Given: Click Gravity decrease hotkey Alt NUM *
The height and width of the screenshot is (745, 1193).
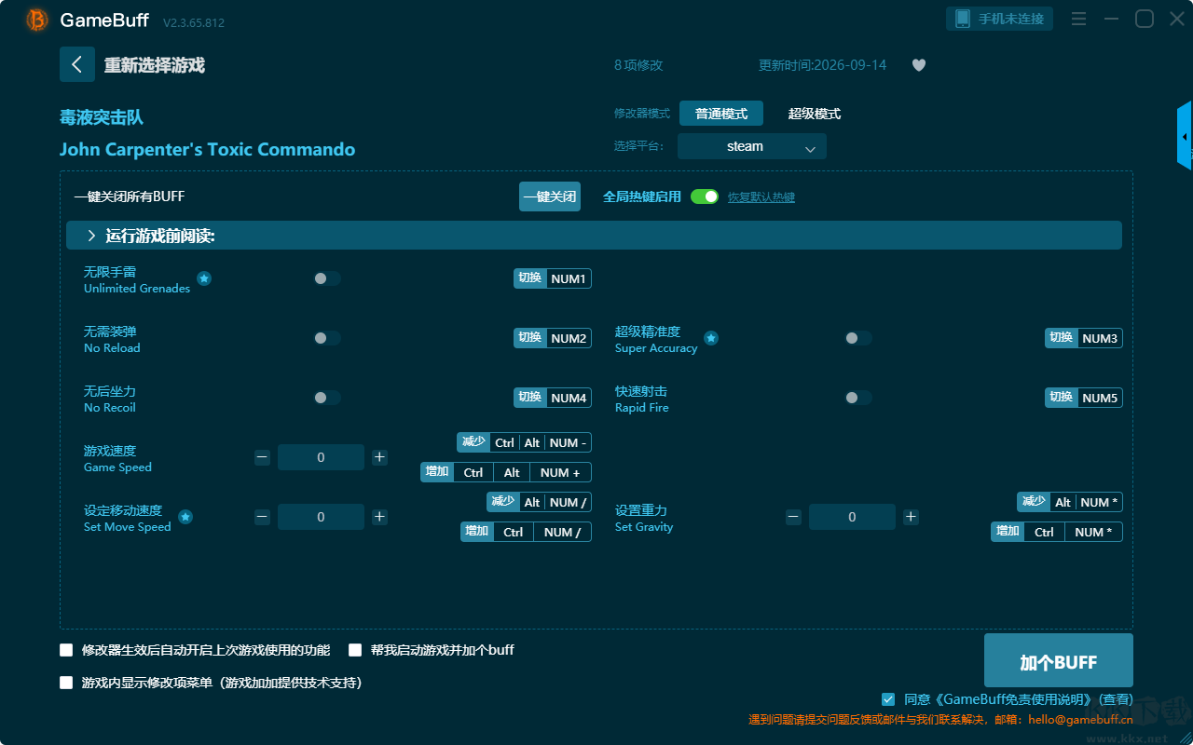Looking at the screenshot, I should click(x=1070, y=502).
